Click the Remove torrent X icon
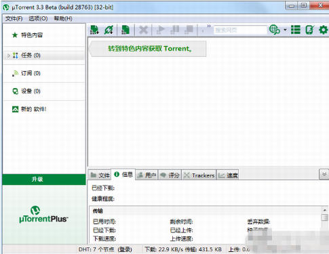 [x=143, y=30]
